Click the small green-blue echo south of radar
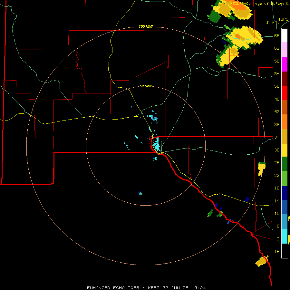Image resolution: width=290 pixels, height=290 pixels. pos(140,193)
